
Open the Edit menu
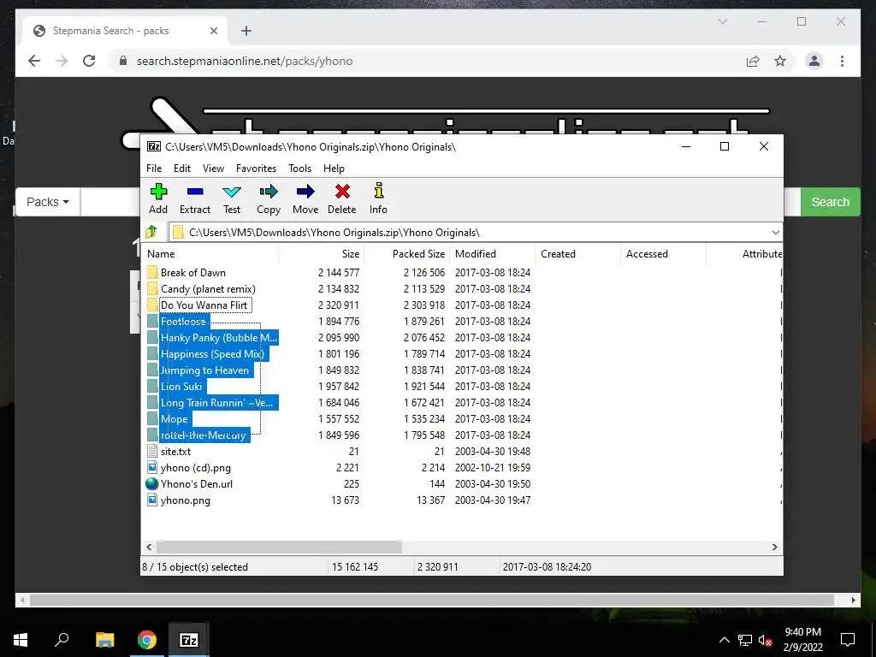pos(182,169)
